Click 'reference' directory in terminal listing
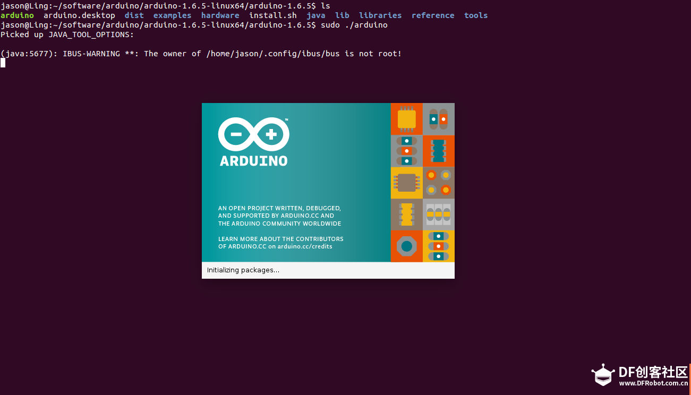 click(433, 15)
